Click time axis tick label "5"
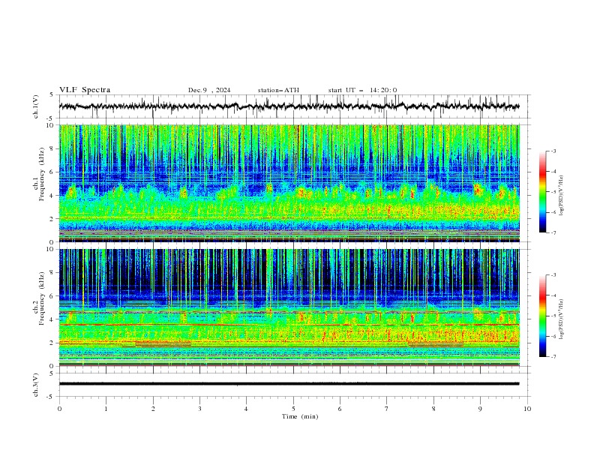This screenshot has height=459, width=594. pos(293,409)
